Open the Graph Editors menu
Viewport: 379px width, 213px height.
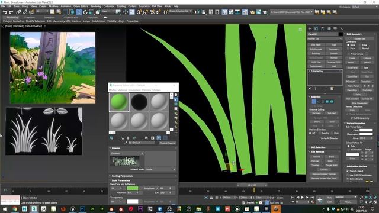click(x=81, y=7)
